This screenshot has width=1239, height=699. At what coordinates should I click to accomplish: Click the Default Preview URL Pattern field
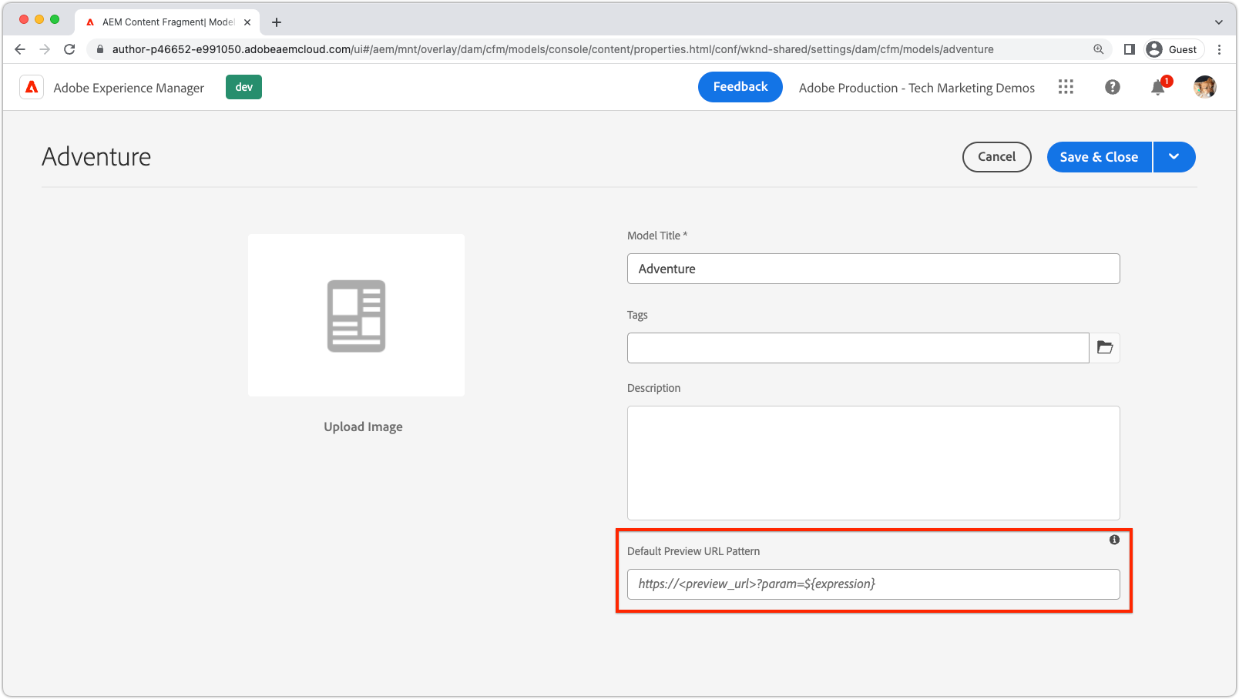point(873,584)
